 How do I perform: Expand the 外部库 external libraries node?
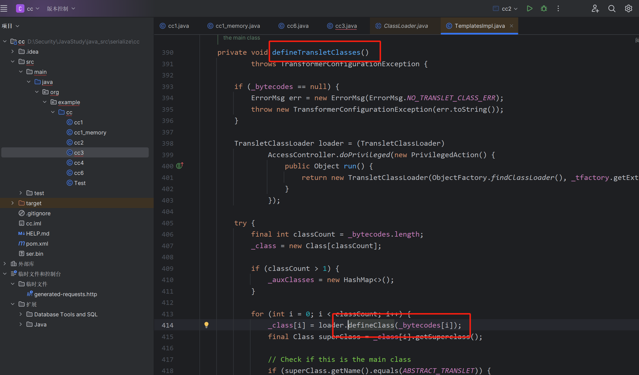pos(5,264)
